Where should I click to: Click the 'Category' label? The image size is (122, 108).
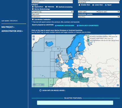pyautogui.click(x=35, y=5)
